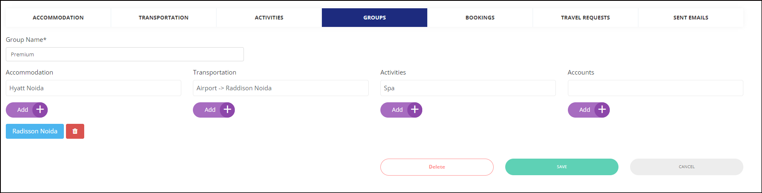Save the group with SAVE button
The image size is (762, 193).
(562, 167)
